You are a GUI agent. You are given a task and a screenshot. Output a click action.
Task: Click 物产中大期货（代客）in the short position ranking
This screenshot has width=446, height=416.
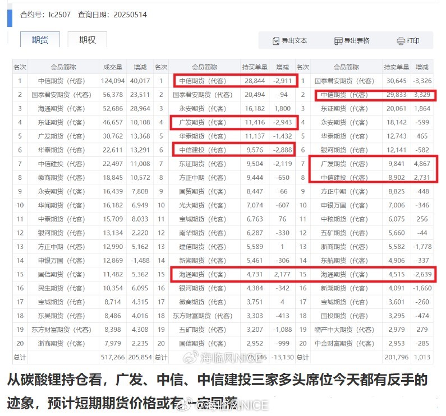point(344,330)
